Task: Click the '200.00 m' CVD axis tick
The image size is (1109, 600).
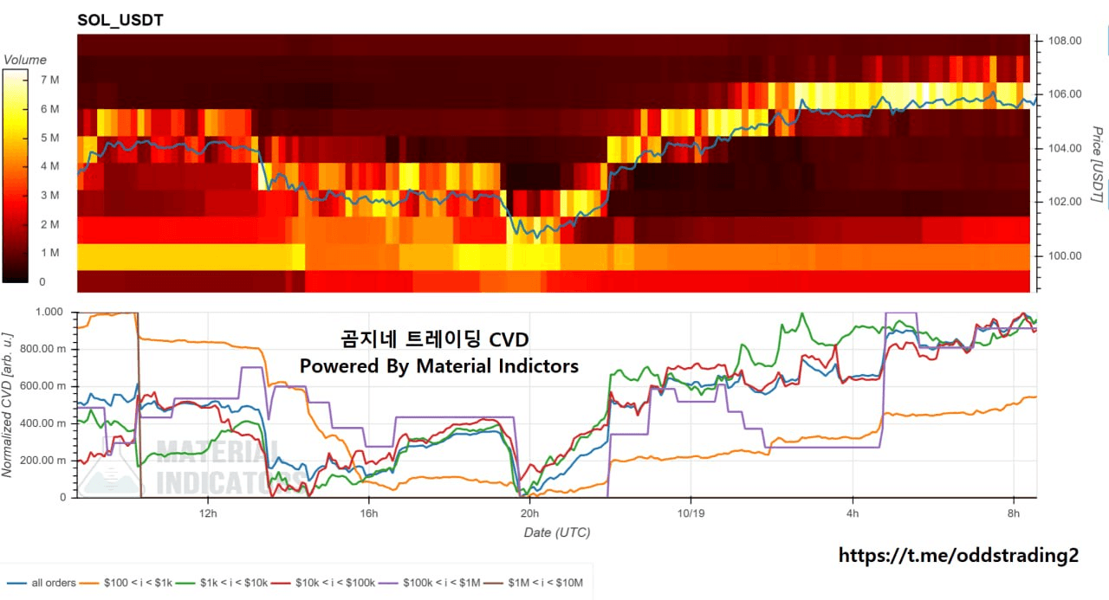Action: pos(44,461)
